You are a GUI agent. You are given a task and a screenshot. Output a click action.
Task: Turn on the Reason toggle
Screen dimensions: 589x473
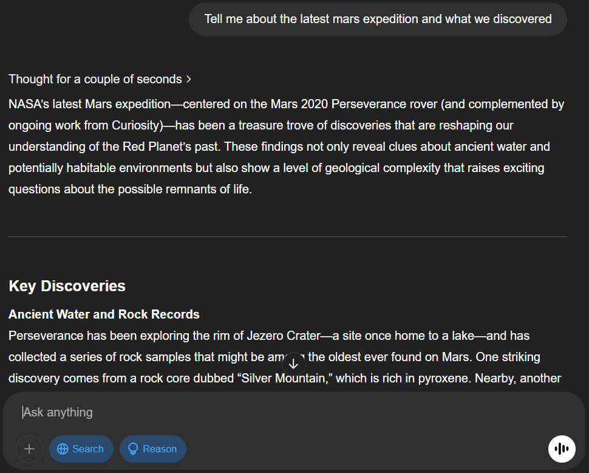[152, 449]
